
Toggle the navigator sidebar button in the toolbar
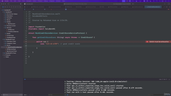[x=9, y=4]
